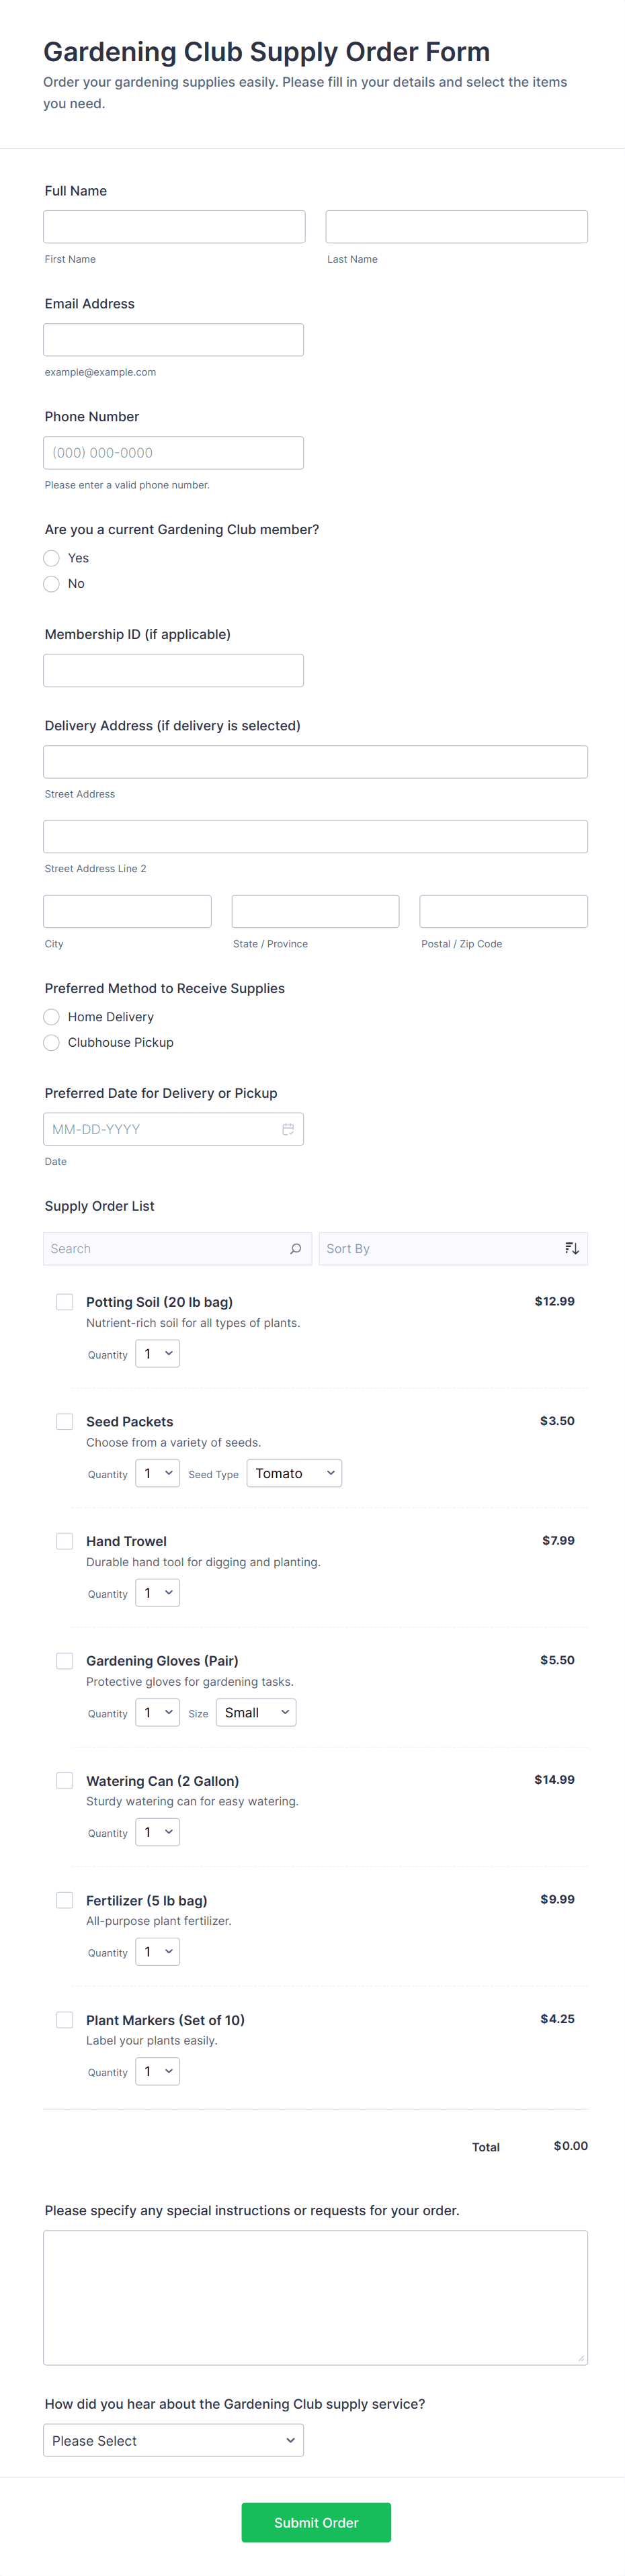Pick Home Delivery radio button
The height and width of the screenshot is (2576, 625).
click(52, 1017)
